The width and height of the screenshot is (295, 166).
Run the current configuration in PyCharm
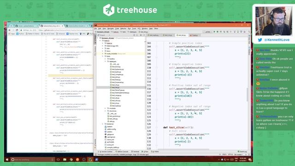[214, 32]
